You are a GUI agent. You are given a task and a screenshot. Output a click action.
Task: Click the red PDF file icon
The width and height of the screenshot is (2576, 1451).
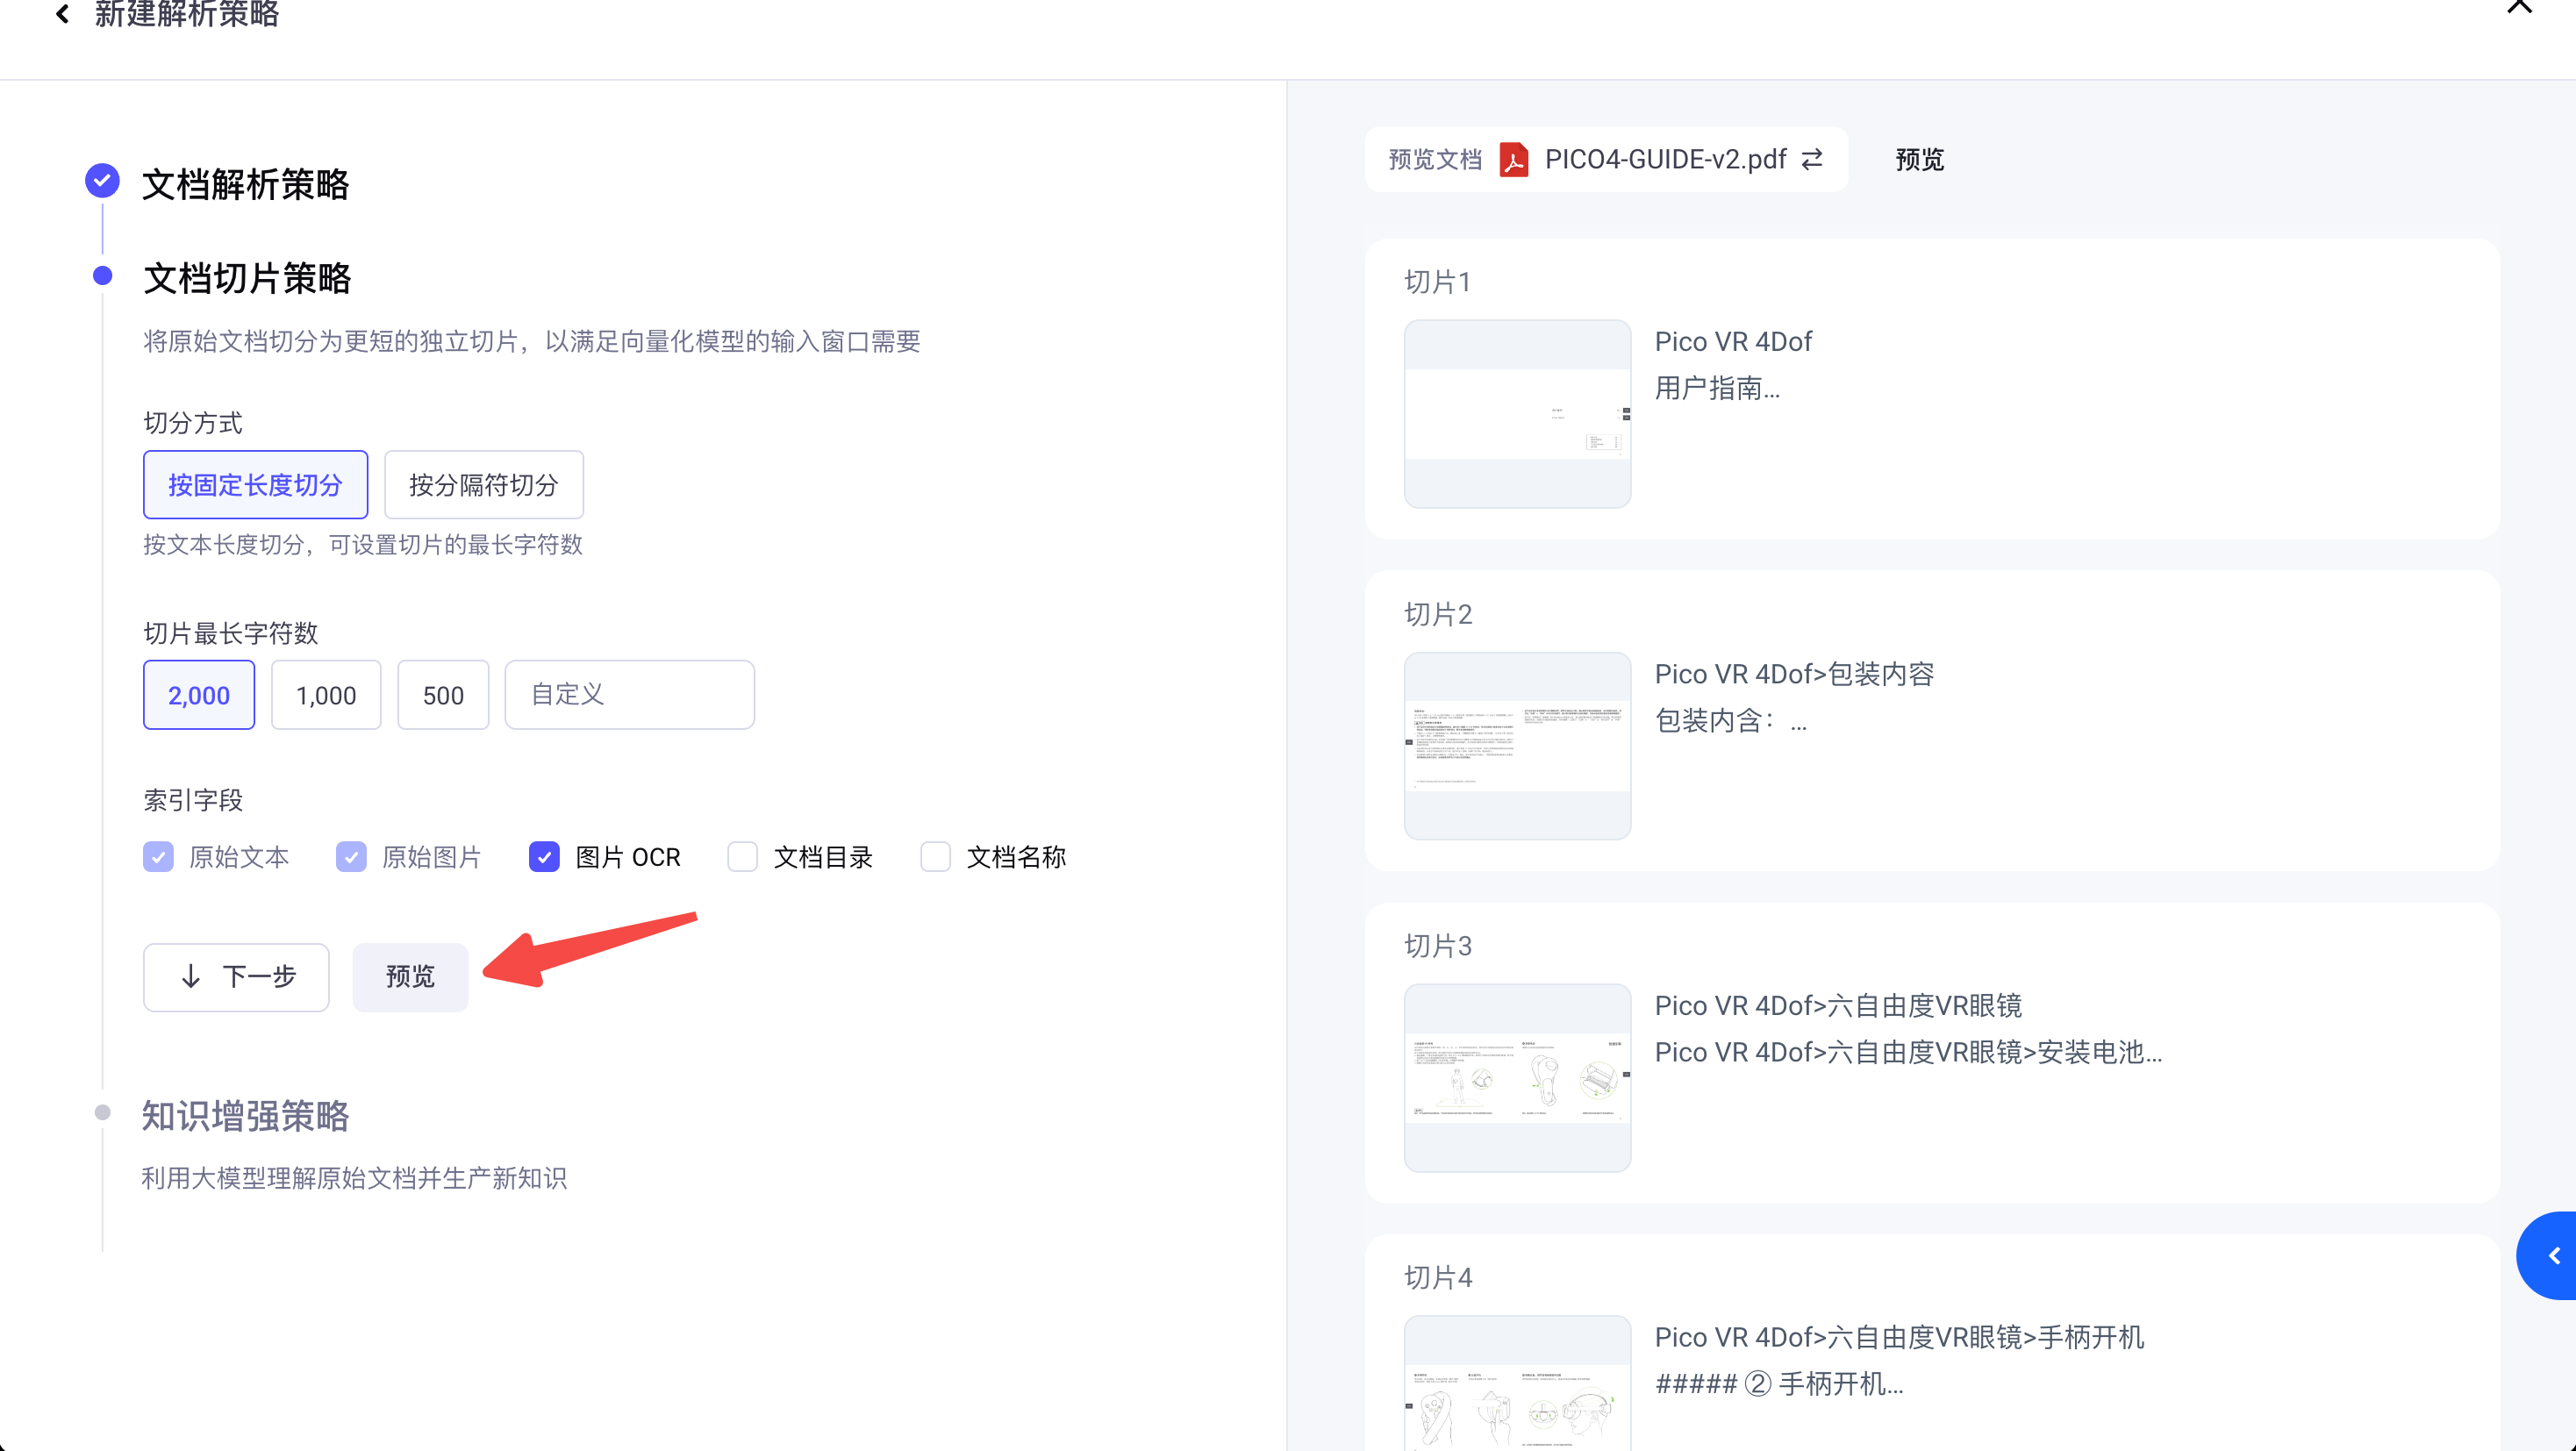point(1514,159)
